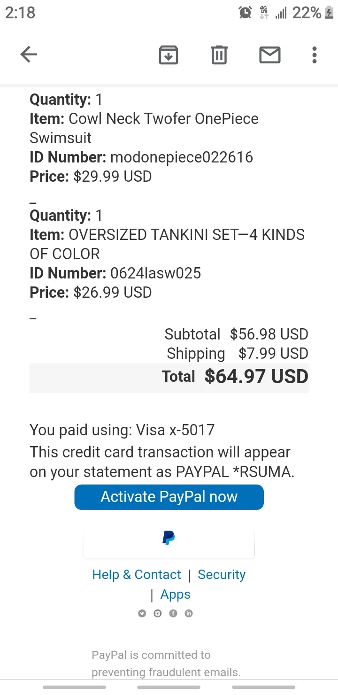Image resolution: width=338 pixels, height=695 pixels.
Task: Click the Activate PayPal now button
Action: (169, 497)
